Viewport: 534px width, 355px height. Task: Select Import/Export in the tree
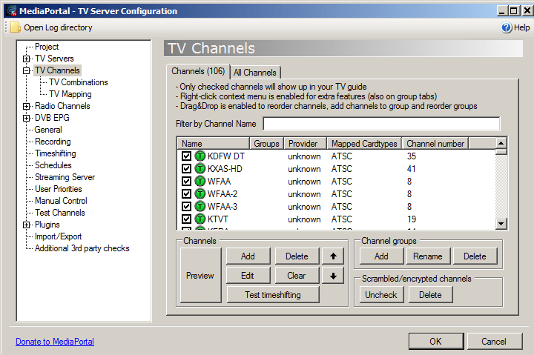coord(59,236)
